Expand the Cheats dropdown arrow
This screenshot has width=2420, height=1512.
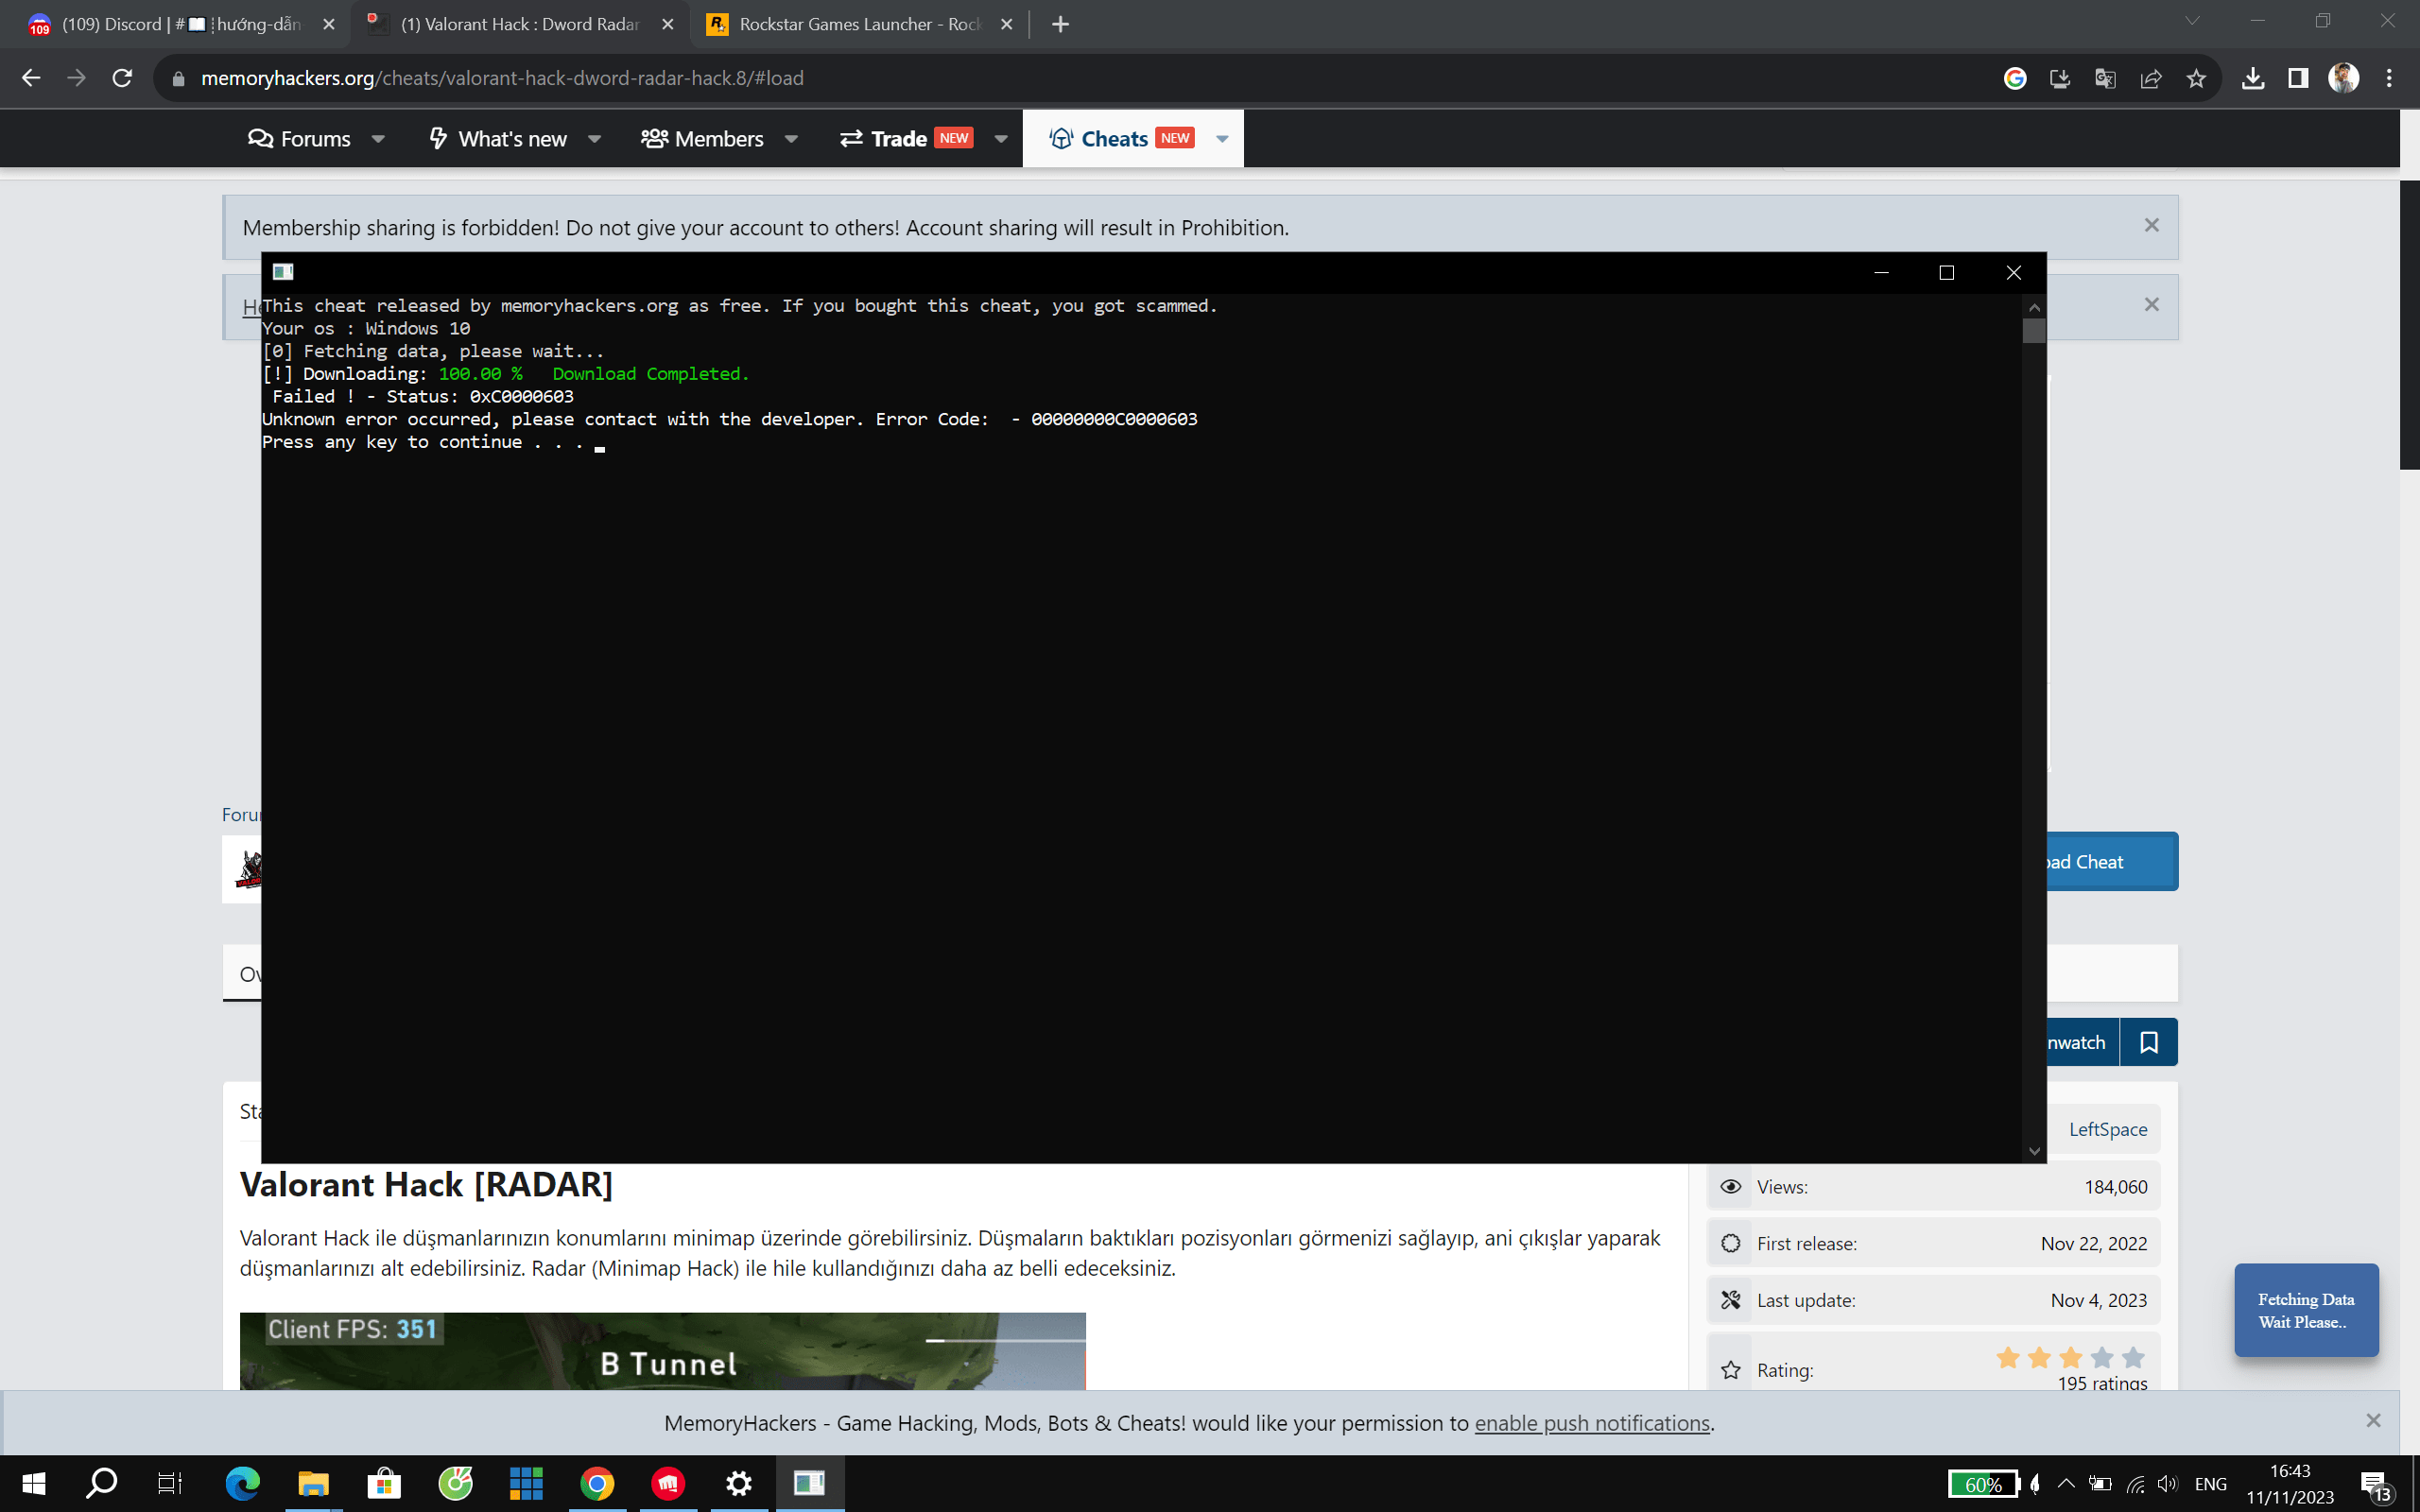[x=1222, y=139]
